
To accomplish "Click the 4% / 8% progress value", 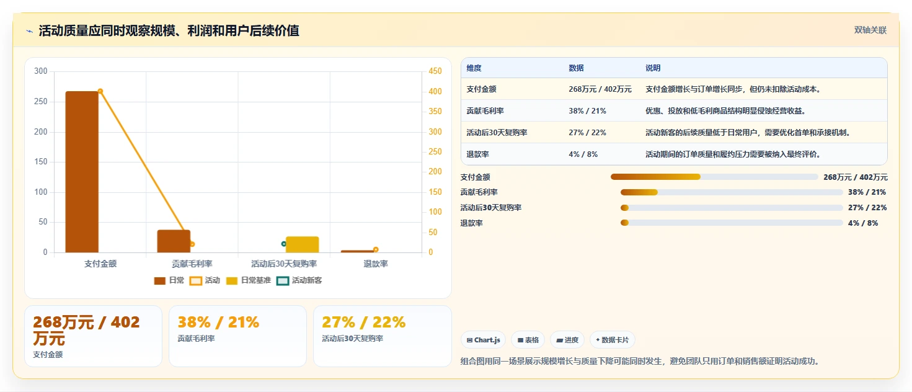I will coord(863,223).
